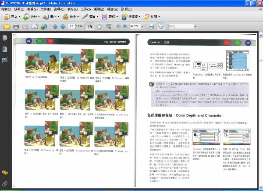
Task: Expand the 60.7% zoom level dropdown arrow
Action: point(142,26)
